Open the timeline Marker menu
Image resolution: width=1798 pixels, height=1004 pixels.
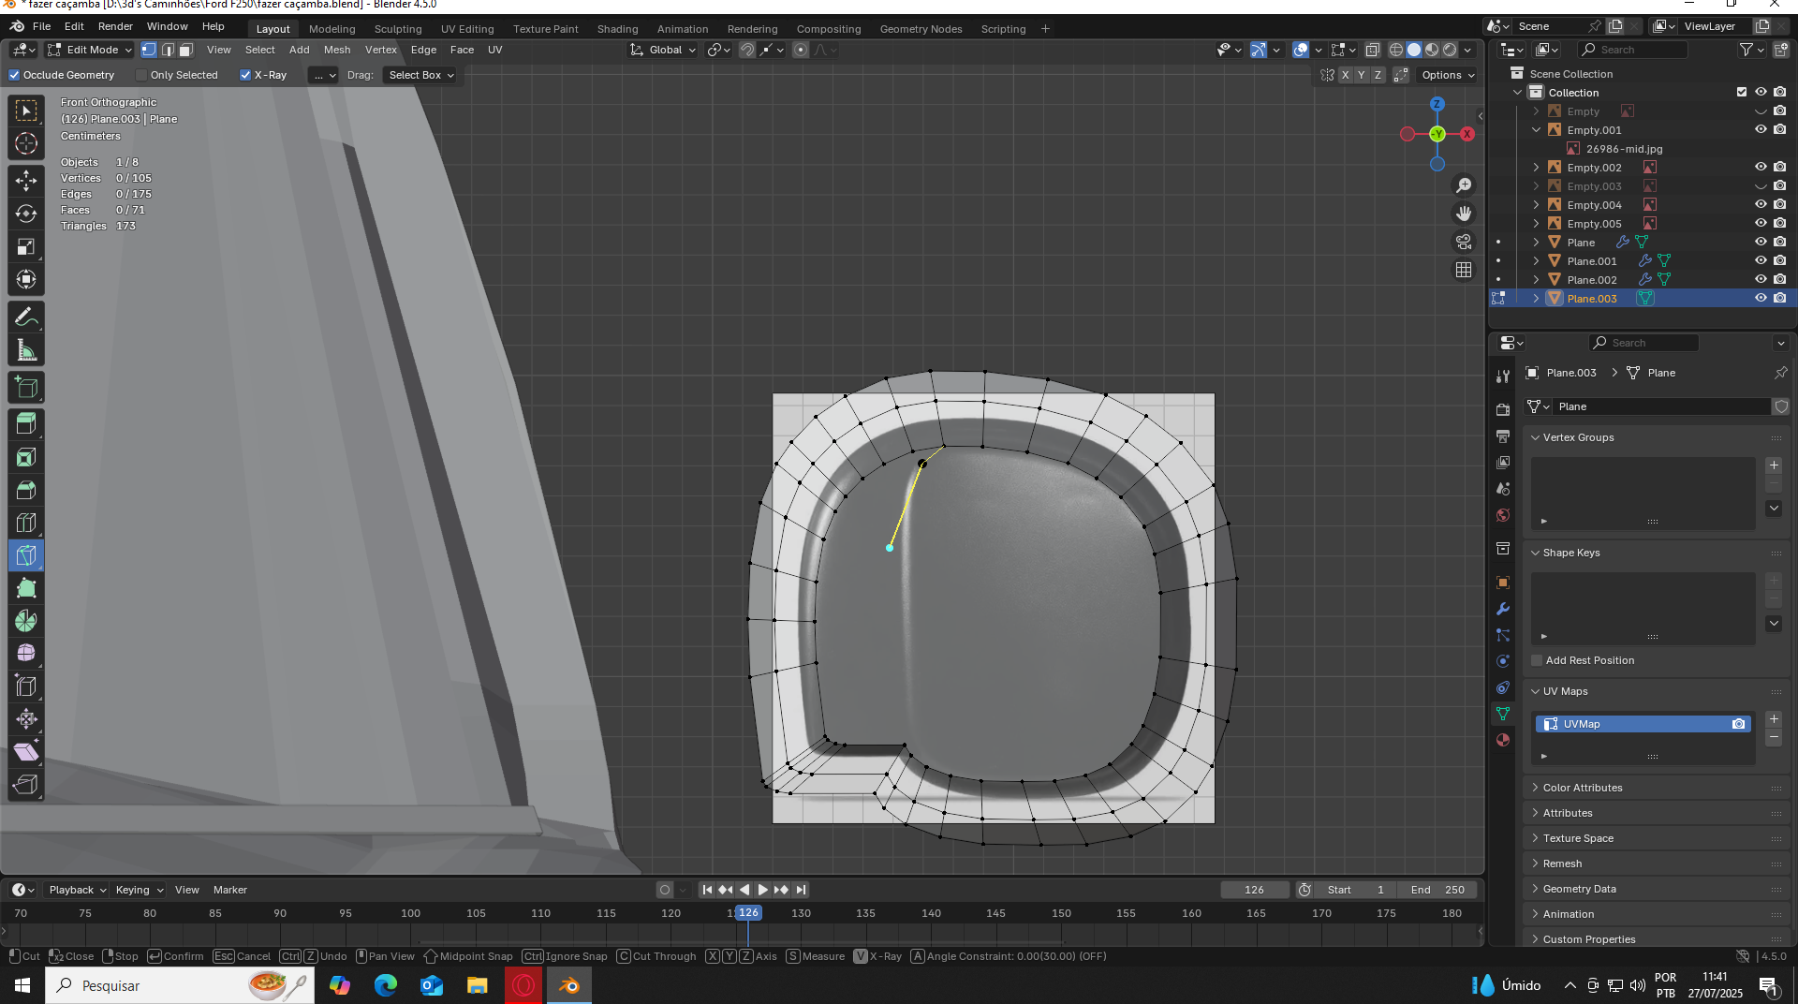(x=230, y=890)
